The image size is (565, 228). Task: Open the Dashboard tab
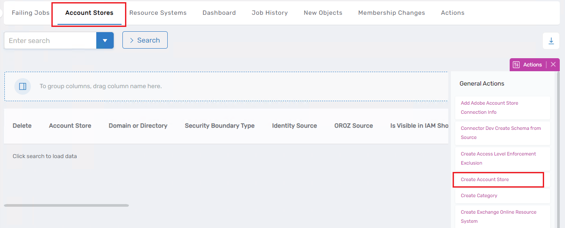219,13
